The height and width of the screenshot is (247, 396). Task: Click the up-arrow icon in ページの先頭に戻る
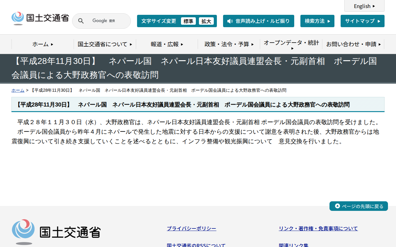(x=338, y=206)
